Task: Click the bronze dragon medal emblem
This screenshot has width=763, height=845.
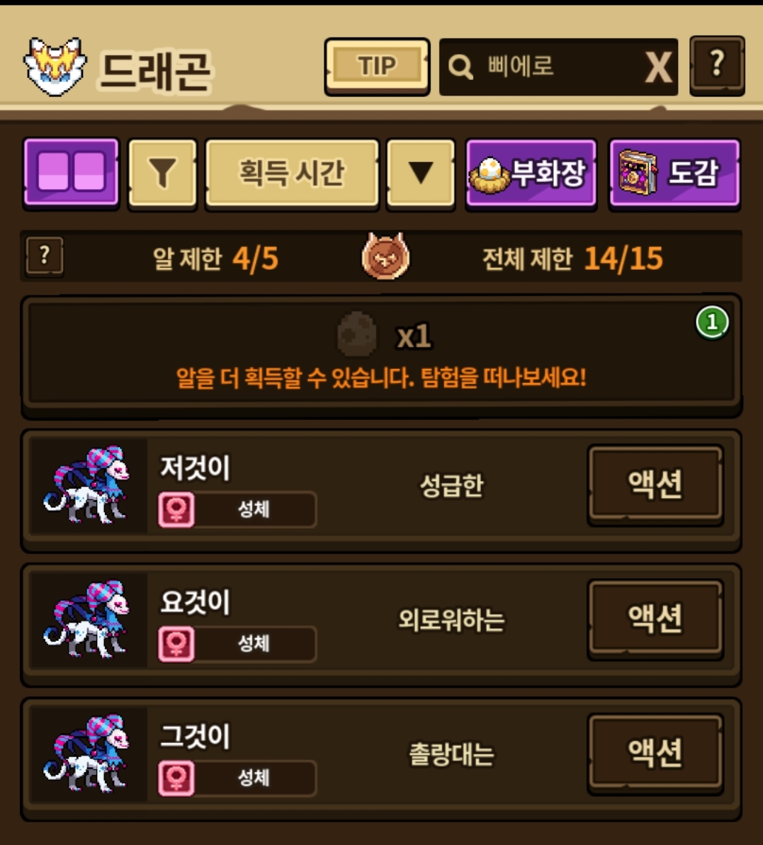Action: tap(385, 256)
